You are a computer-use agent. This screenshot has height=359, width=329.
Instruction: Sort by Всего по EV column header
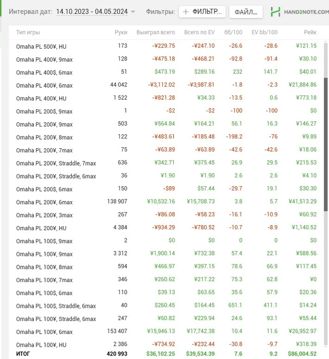(199, 32)
